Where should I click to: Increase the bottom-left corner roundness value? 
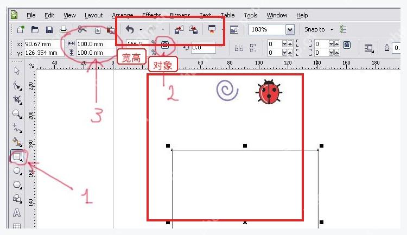tap(290, 53)
